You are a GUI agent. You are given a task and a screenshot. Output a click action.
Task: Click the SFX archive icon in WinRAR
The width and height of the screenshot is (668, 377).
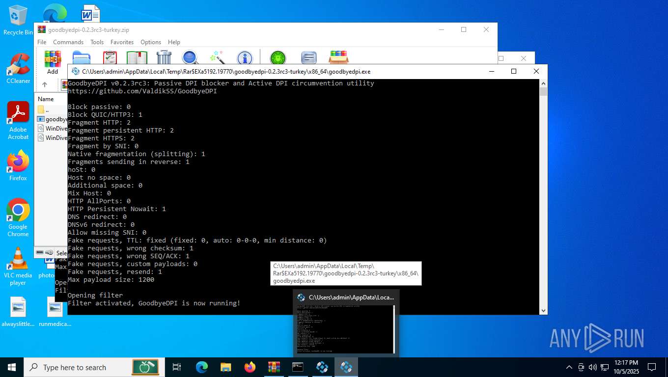click(338, 57)
